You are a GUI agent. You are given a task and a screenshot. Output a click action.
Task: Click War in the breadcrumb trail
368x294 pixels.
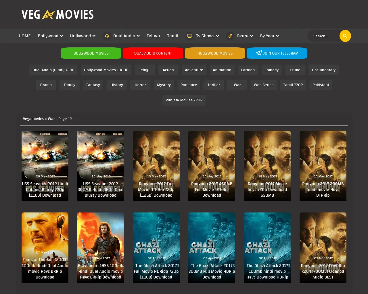(x=51, y=119)
